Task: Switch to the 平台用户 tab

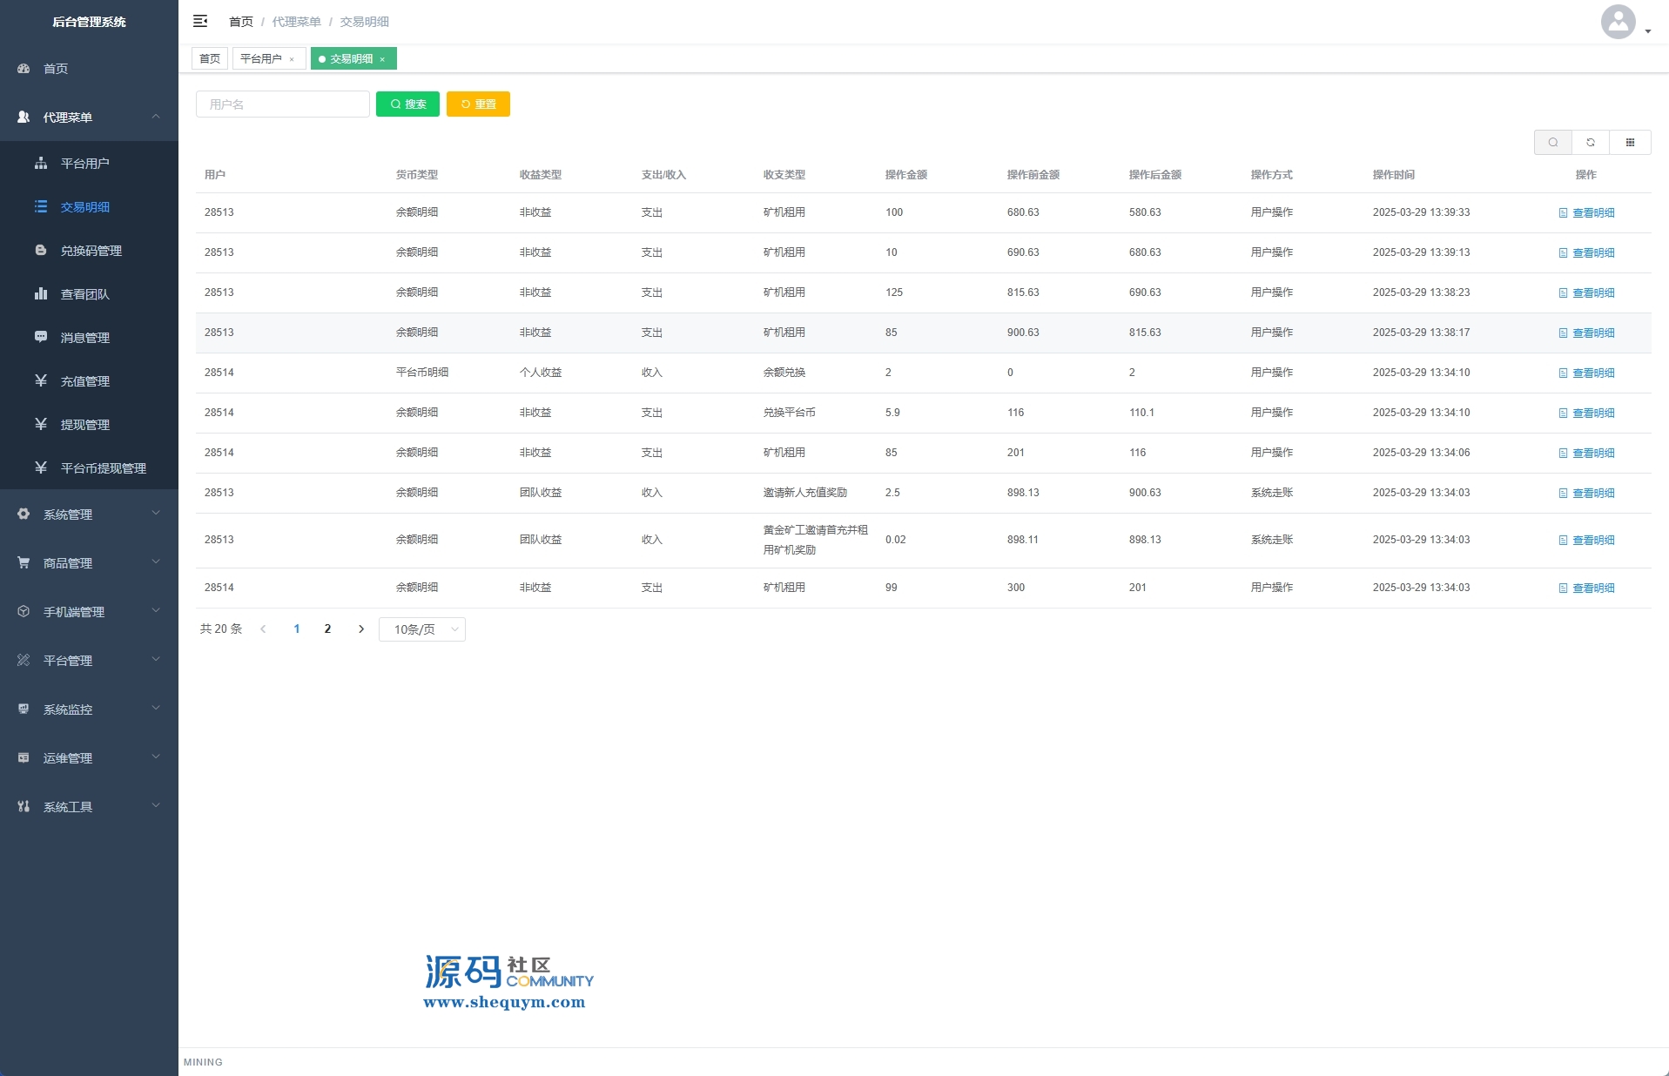Action: pyautogui.click(x=261, y=59)
